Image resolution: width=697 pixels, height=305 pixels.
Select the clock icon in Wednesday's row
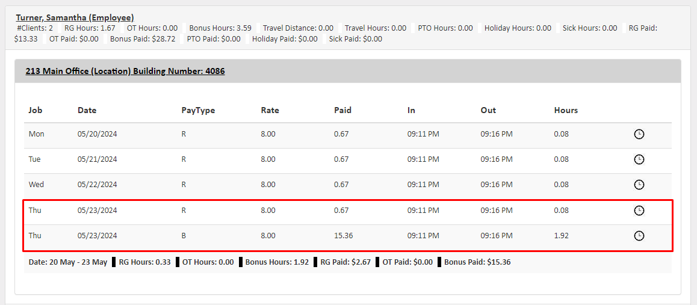(639, 185)
